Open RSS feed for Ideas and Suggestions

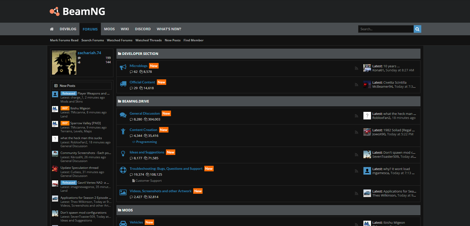(356, 155)
